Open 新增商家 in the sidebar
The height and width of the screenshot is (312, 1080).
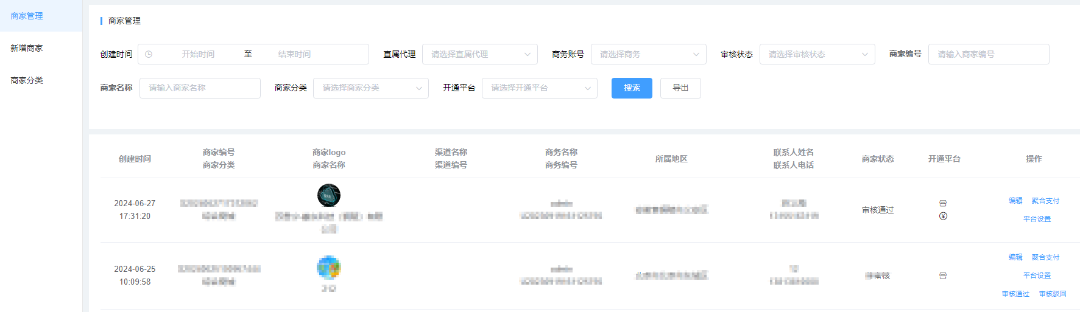[x=27, y=48]
